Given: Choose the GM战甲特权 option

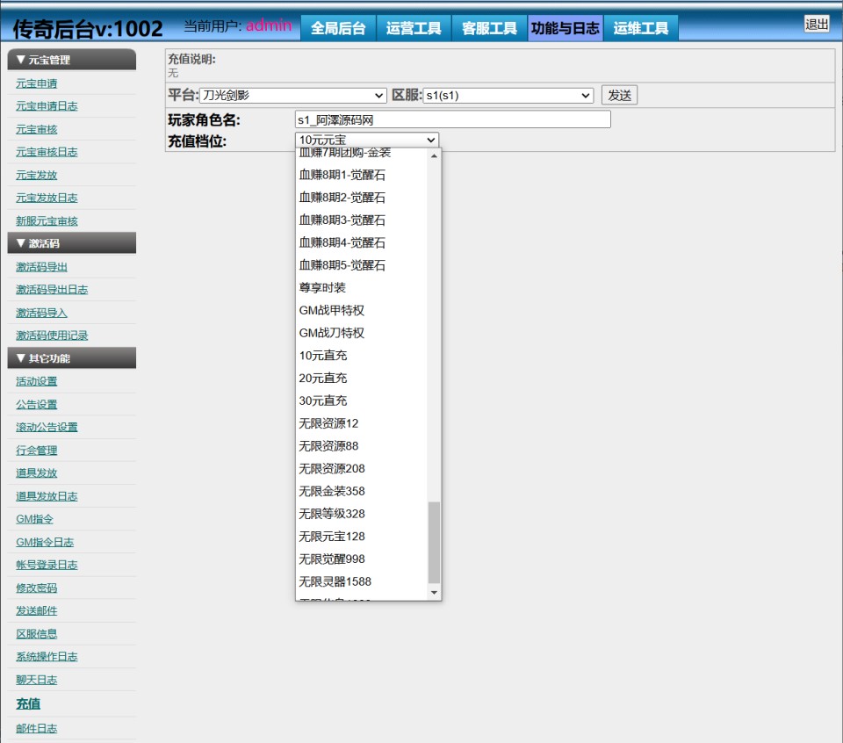Looking at the screenshot, I should point(332,310).
